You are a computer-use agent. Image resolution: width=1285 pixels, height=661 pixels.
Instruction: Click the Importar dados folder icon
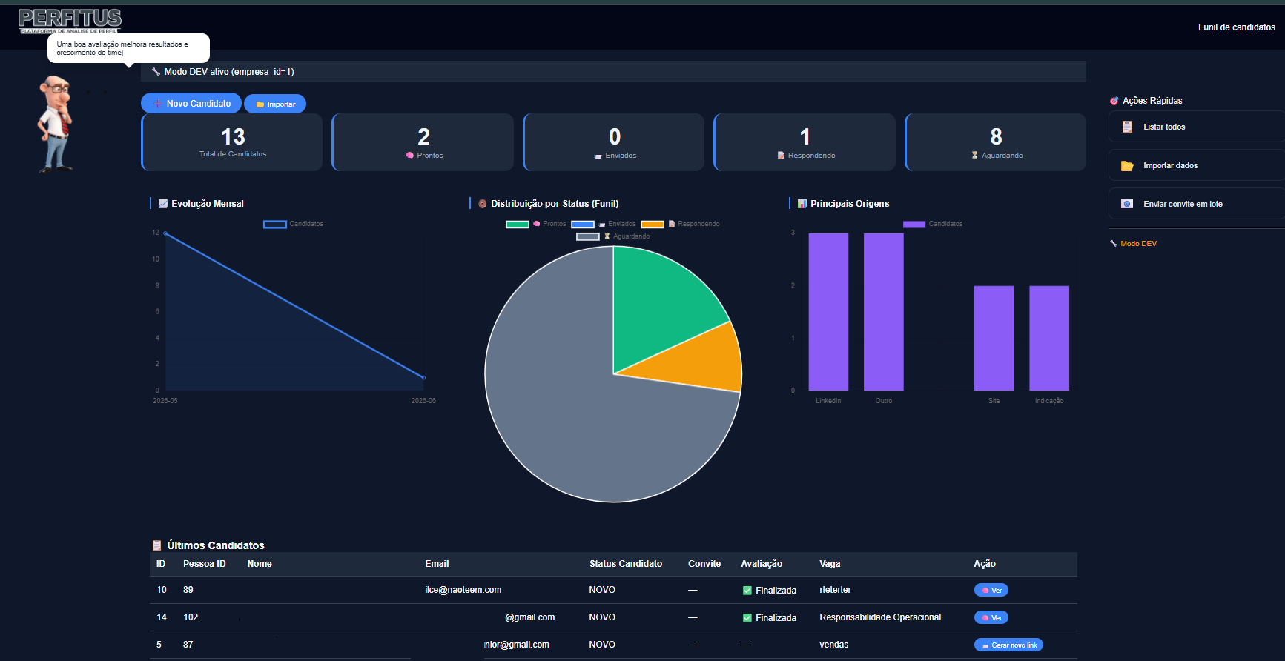[x=1127, y=166]
